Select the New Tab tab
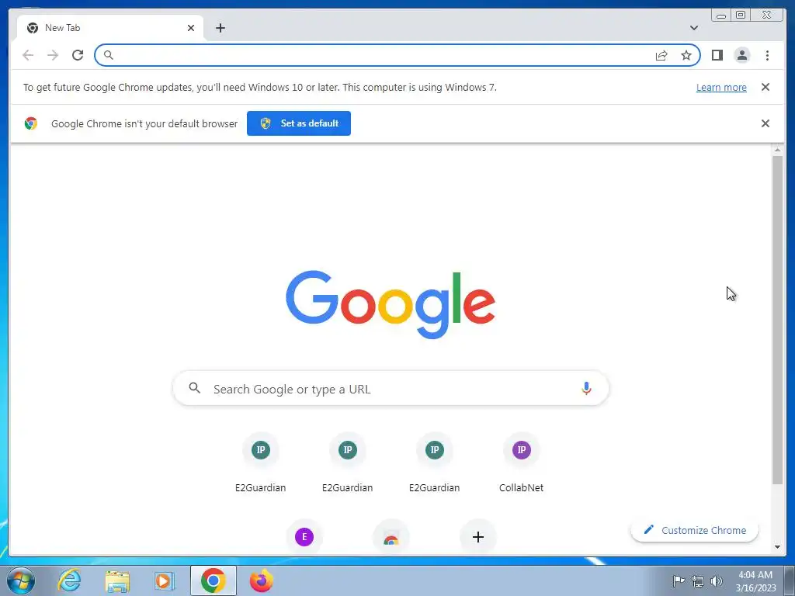This screenshot has width=795, height=596. pos(110,28)
